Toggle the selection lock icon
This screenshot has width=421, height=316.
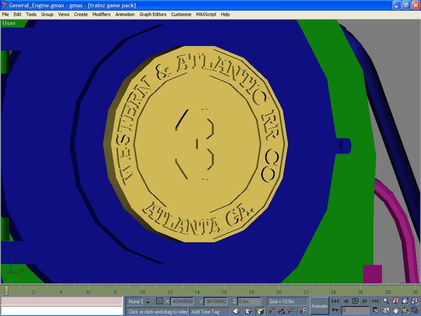tap(148, 301)
